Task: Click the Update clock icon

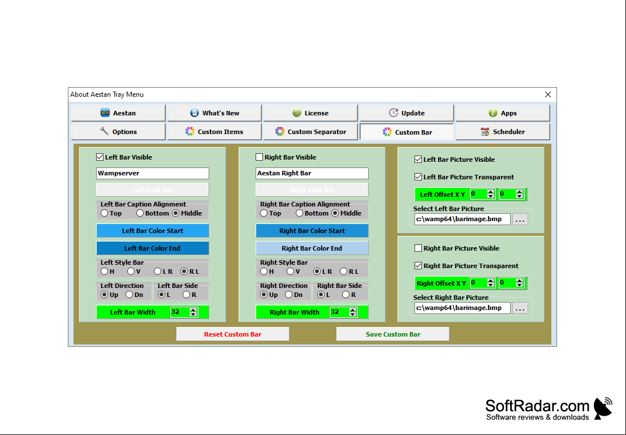Action: (x=394, y=113)
